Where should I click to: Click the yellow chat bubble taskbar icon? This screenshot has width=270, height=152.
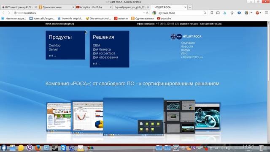21,148
